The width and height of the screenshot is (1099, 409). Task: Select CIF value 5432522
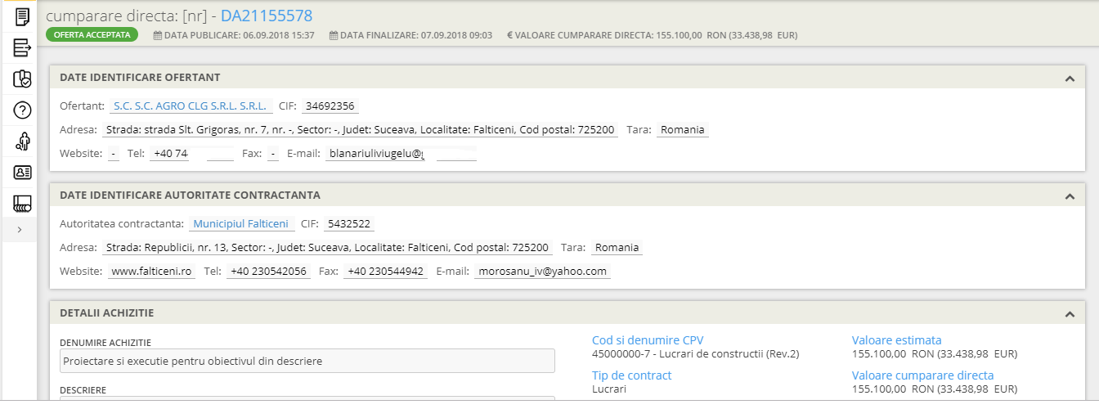tap(349, 224)
